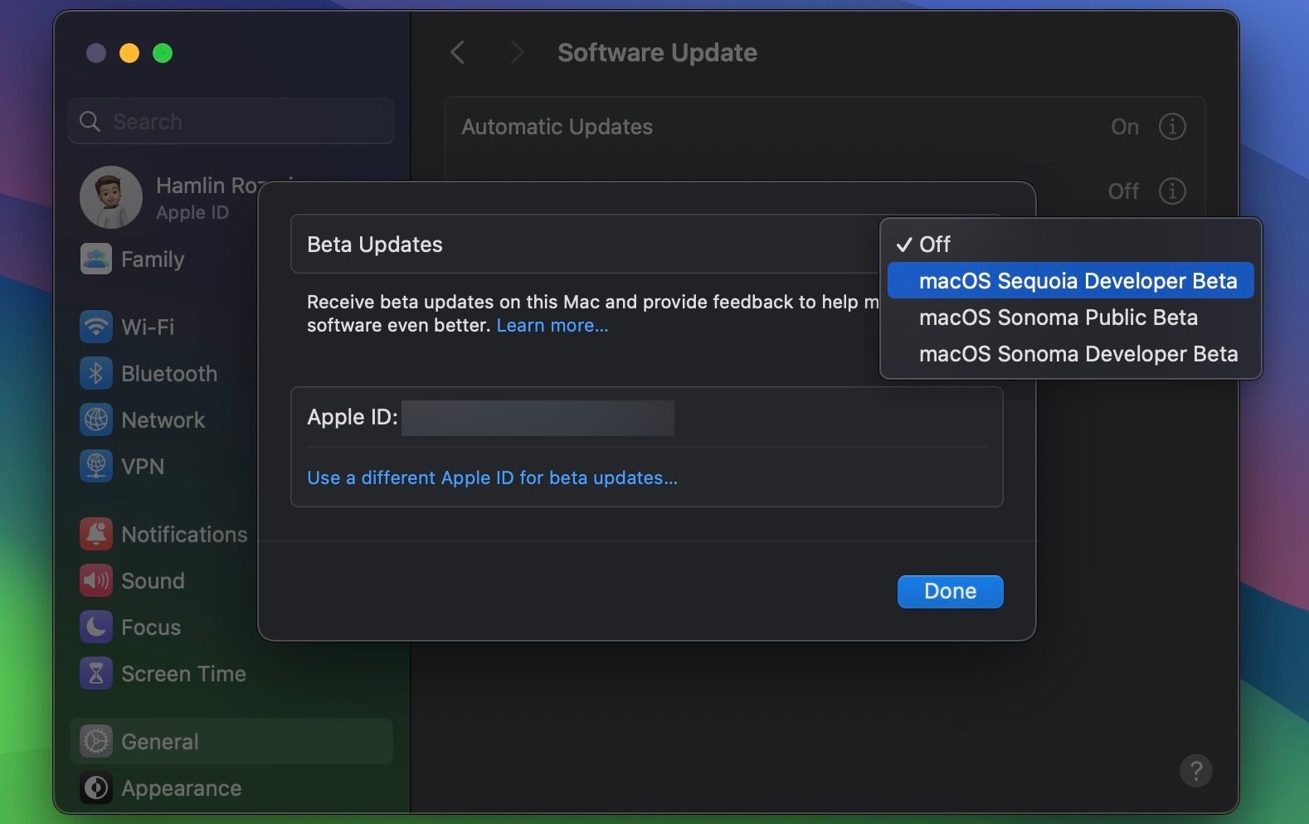Click the Done button

pyautogui.click(x=951, y=591)
